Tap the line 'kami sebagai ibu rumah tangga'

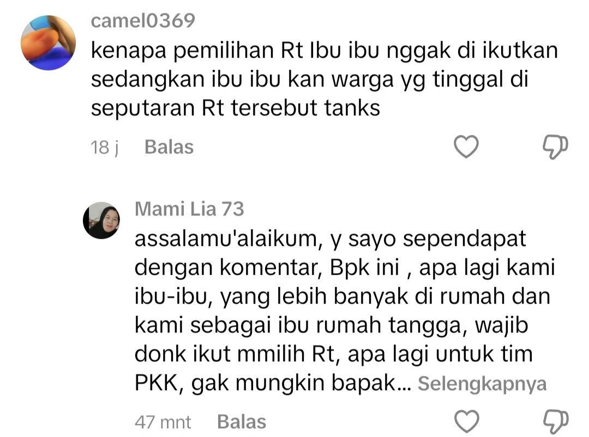pyautogui.click(x=332, y=325)
